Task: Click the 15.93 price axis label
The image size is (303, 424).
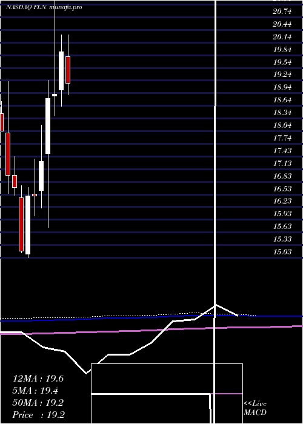Action: tap(282, 214)
